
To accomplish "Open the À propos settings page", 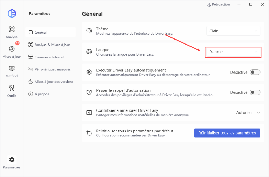I will pyautogui.click(x=51, y=94).
